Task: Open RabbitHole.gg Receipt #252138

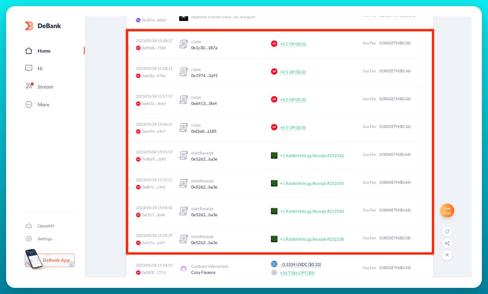Action: click(312, 239)
